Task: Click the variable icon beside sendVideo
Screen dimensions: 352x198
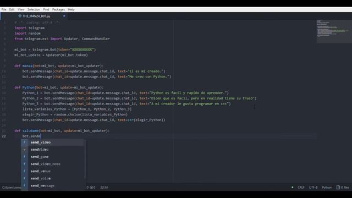Action: pyautogui.click(x=24, y=150)
